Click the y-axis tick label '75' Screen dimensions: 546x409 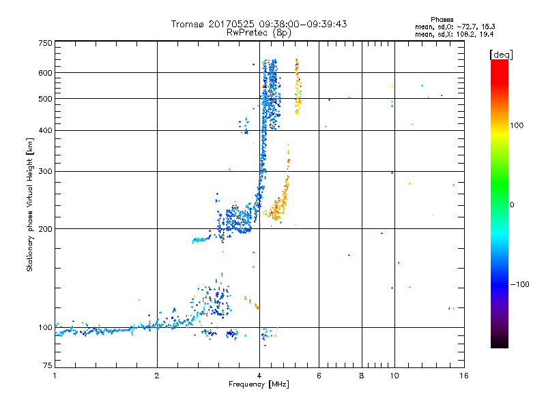(48, 365)
